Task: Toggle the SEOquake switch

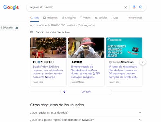Action: coord(16,28)
